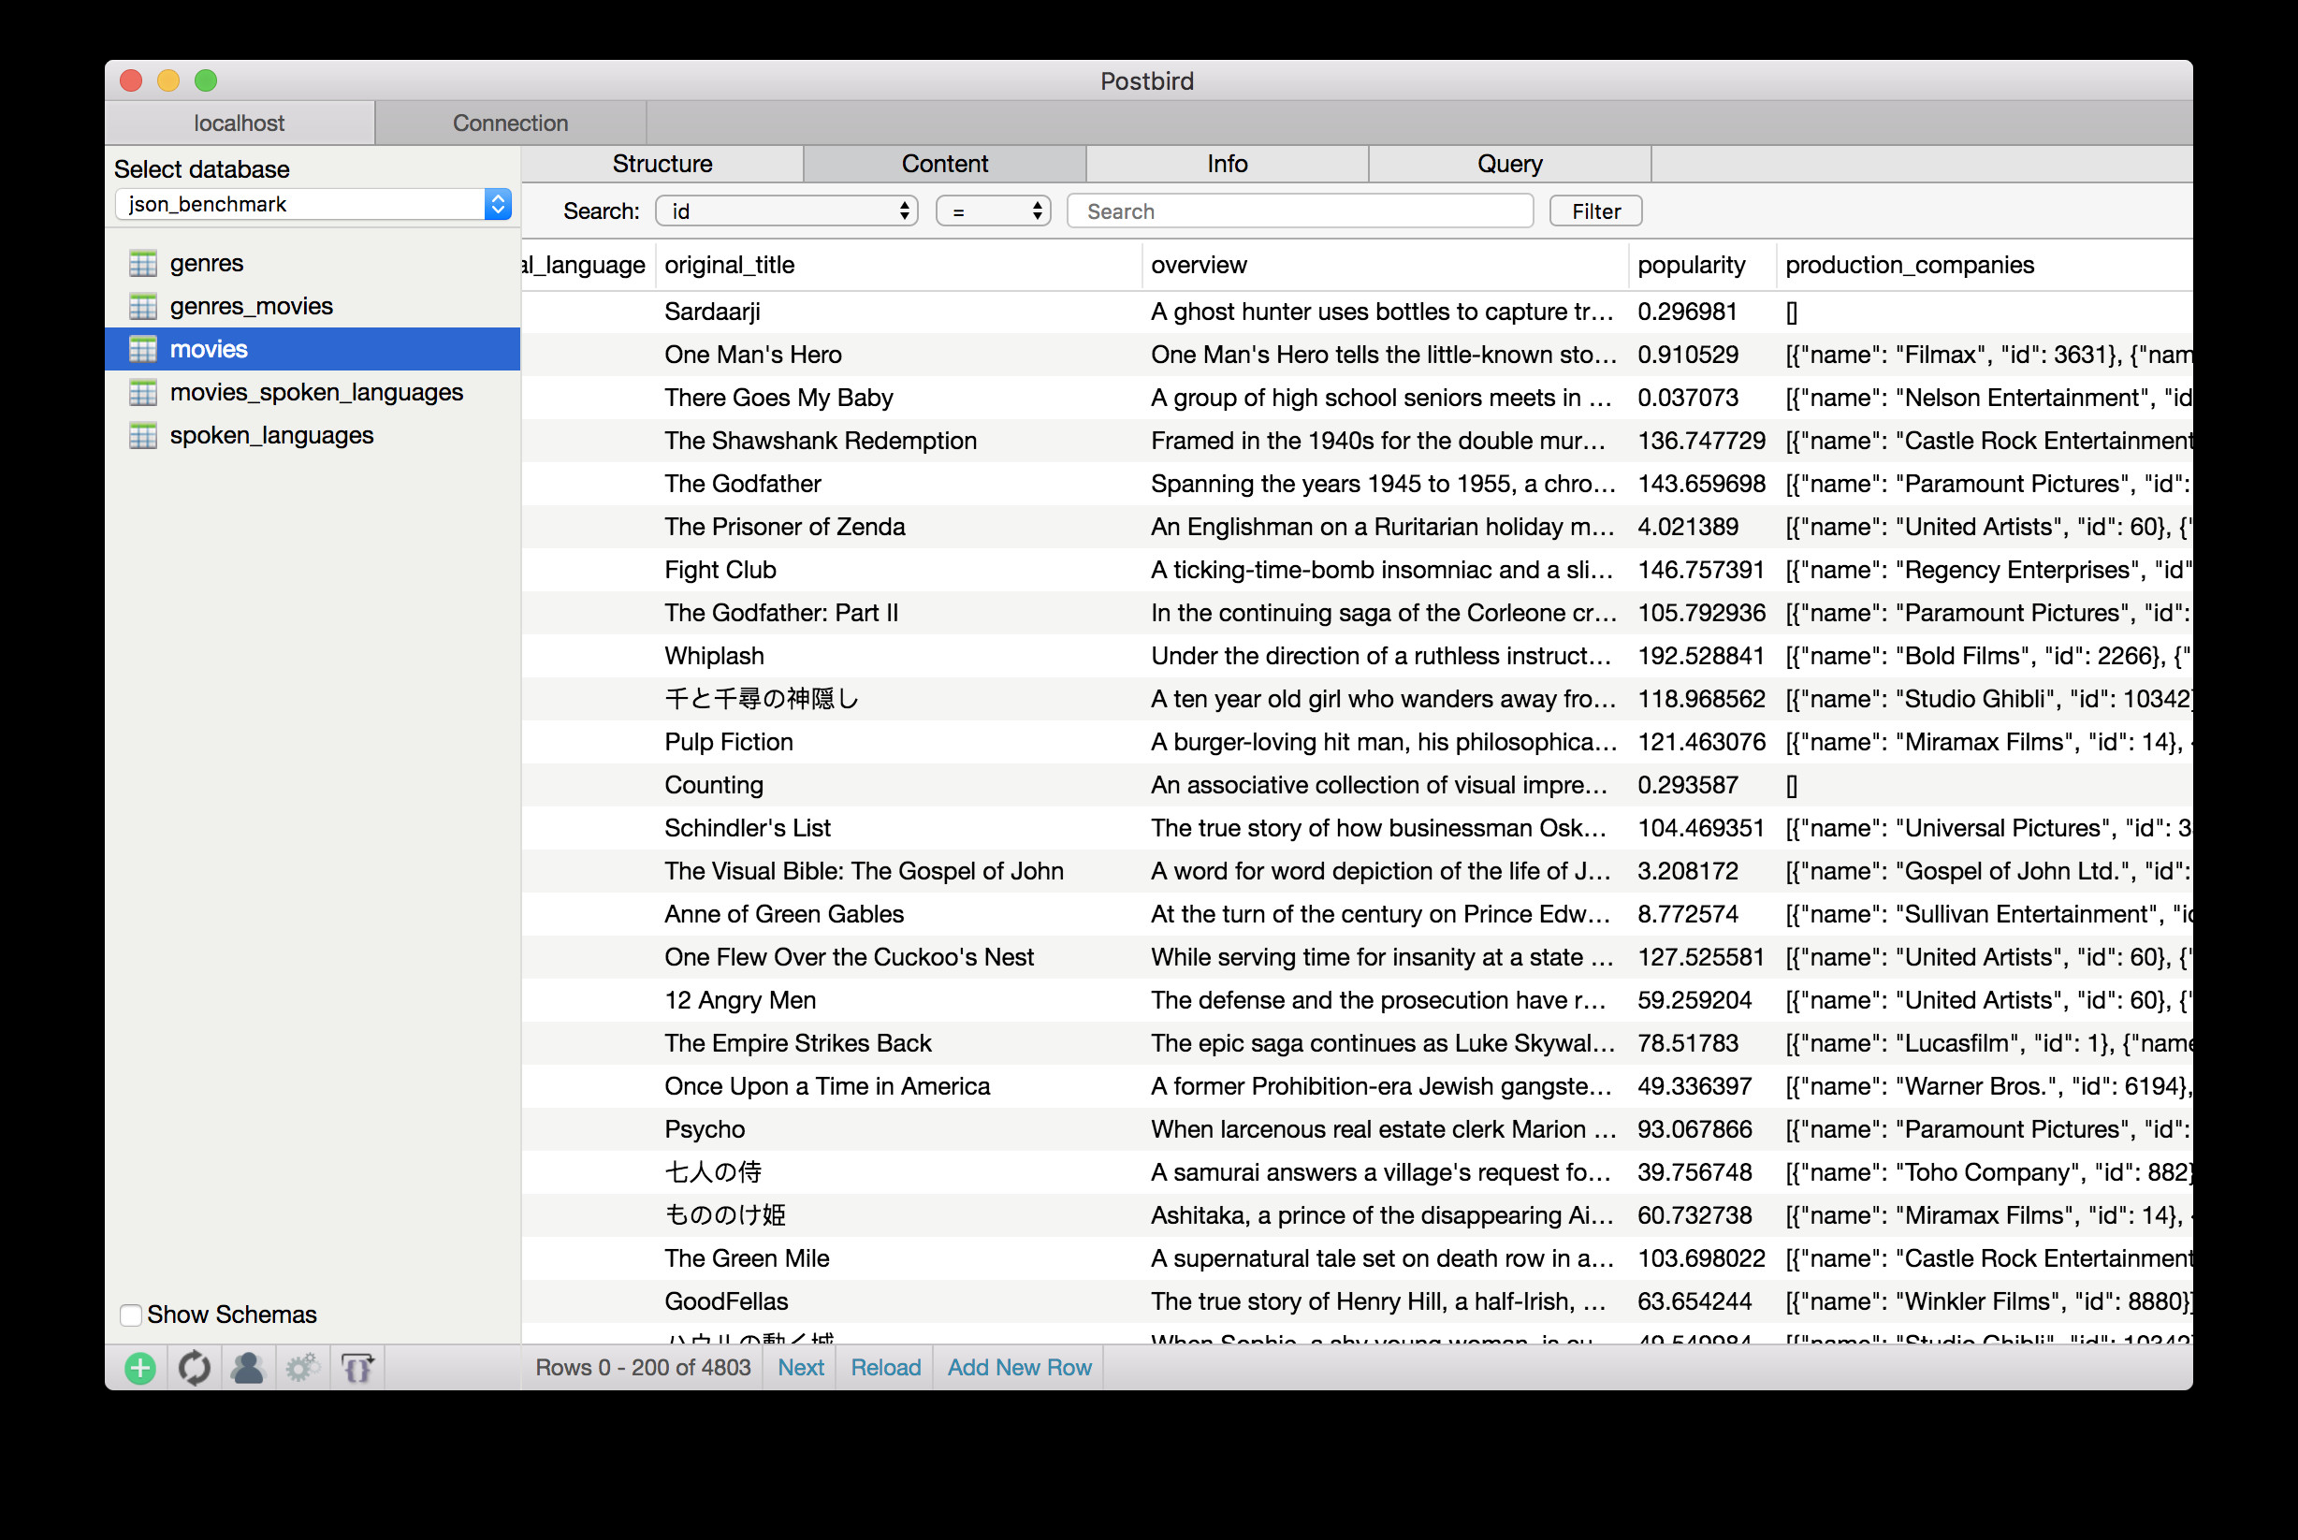This screenshot has height=1540, width=2298.
Task: Open the Info tab
Action: (x=1227, y=164)
